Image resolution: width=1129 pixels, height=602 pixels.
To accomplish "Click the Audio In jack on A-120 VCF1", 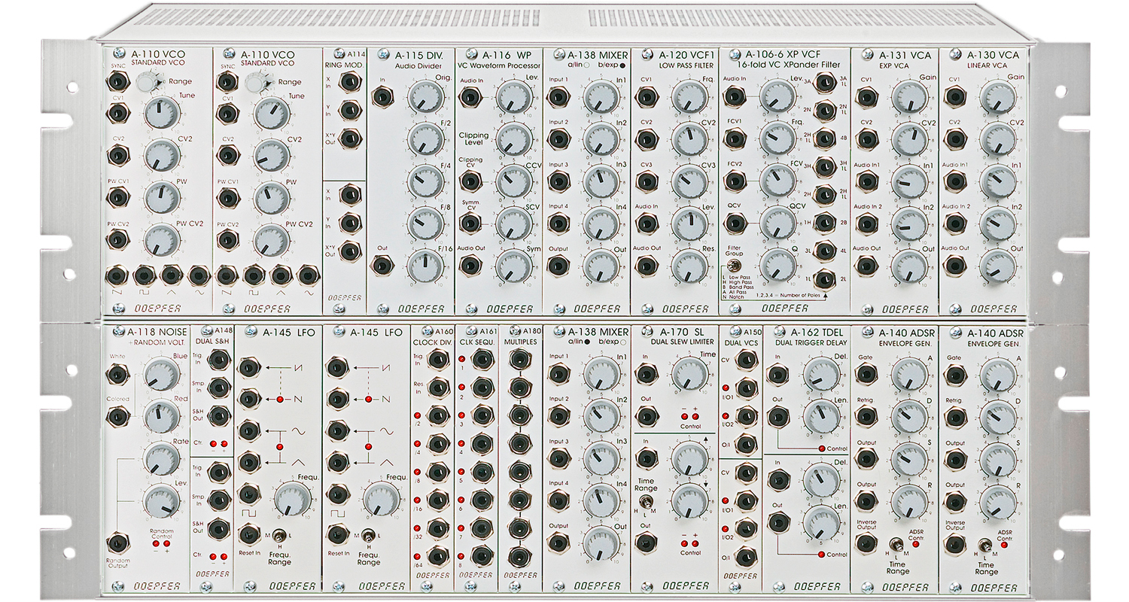I will click(646, 223).
